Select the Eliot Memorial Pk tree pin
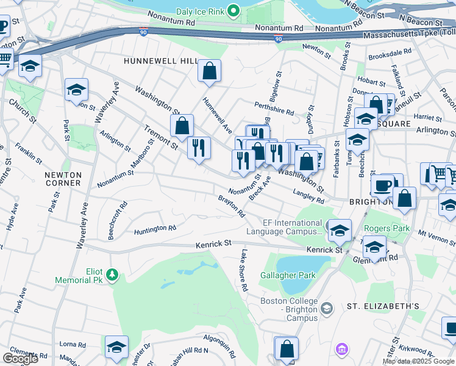456x366 pixels. coord(112,274)
